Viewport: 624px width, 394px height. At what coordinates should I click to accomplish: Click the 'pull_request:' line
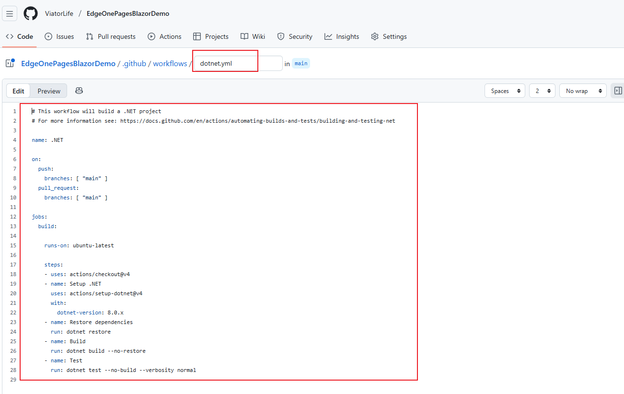click(58, 188)
